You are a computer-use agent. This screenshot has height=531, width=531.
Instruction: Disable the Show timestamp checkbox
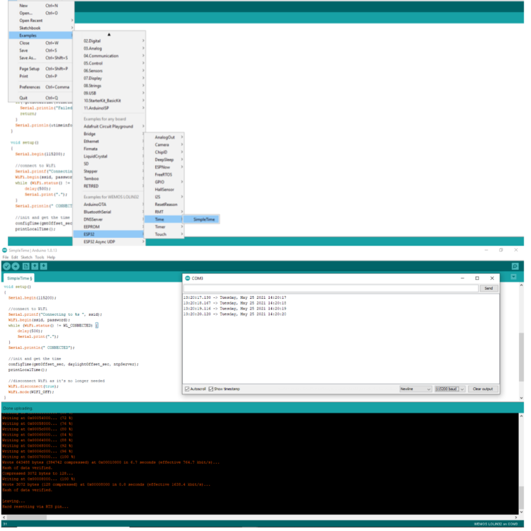pyautogui.click(x=212, y=389)
